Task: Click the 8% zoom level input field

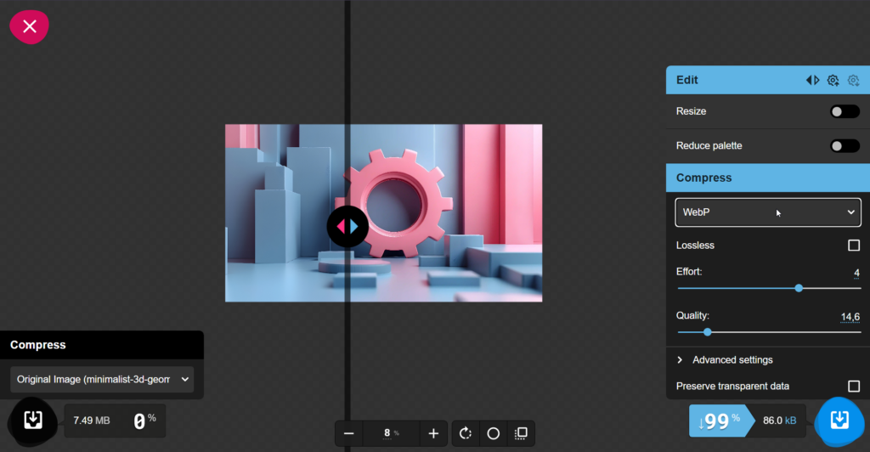Action: [391, 433]
